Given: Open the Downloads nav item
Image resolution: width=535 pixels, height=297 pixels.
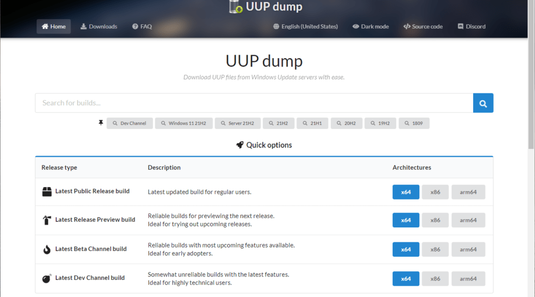Looking at the screenshot, I should pos(98,26).
